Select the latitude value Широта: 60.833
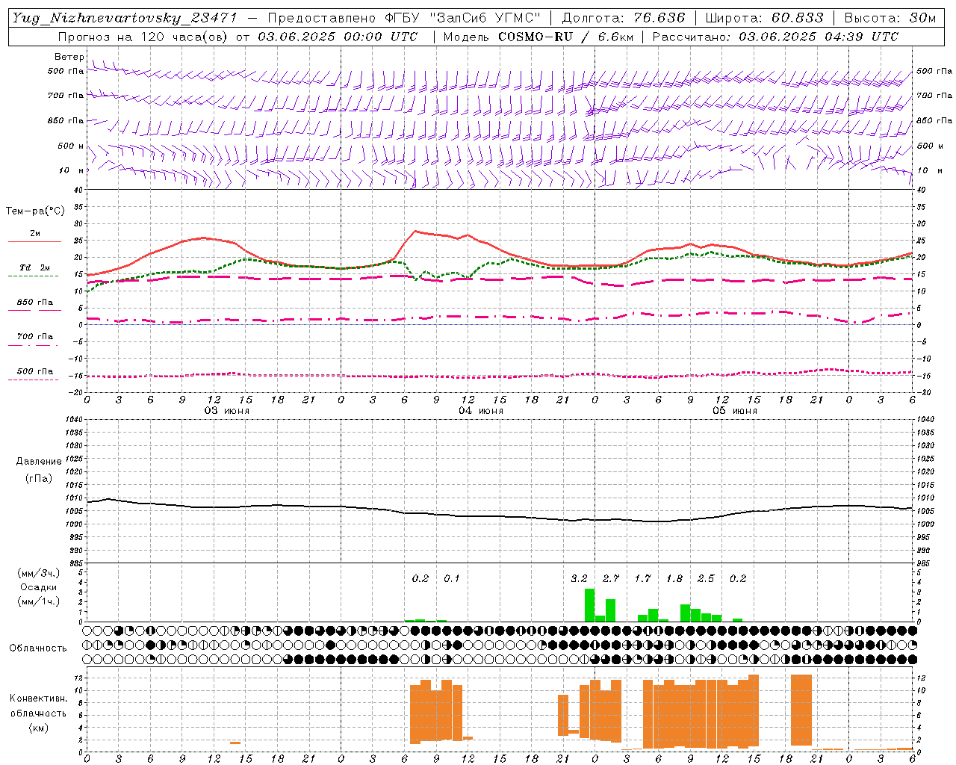The height and width of the screenshot is (765, 956). (x=764, y=18)
